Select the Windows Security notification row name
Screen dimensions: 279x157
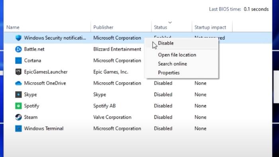(55, 38)
